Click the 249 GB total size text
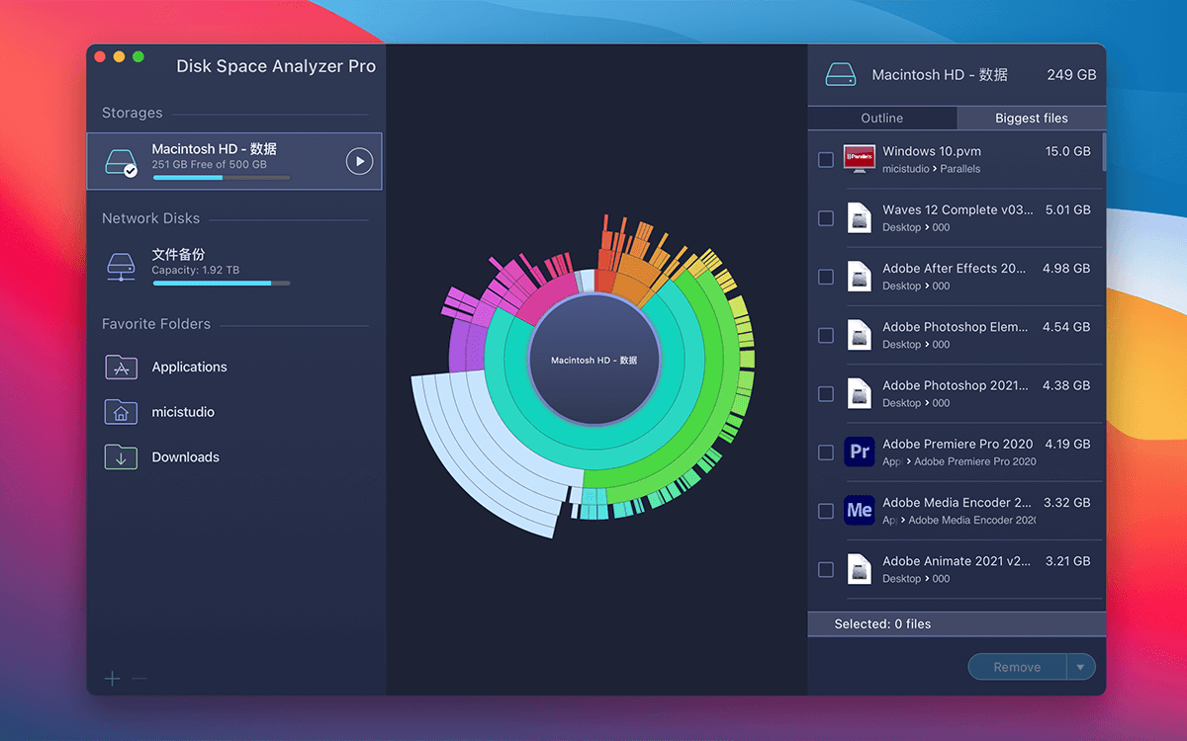Image resolution: width=1187 pixels, height=741 pixels. tap(1071, 75)
